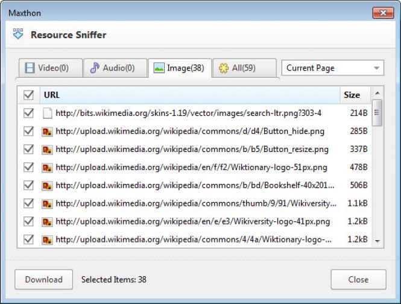Click the 1.1kB size value
The image size is (401, 304).
pos(358,204)
